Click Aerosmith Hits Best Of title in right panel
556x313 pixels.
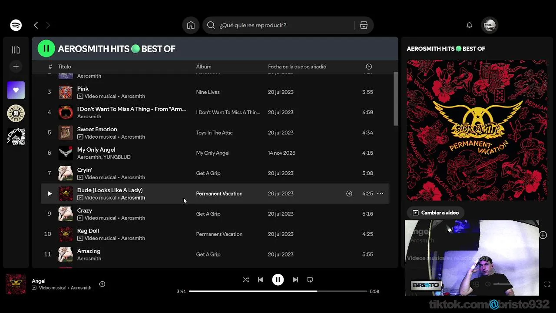click(x=446, y=49)
